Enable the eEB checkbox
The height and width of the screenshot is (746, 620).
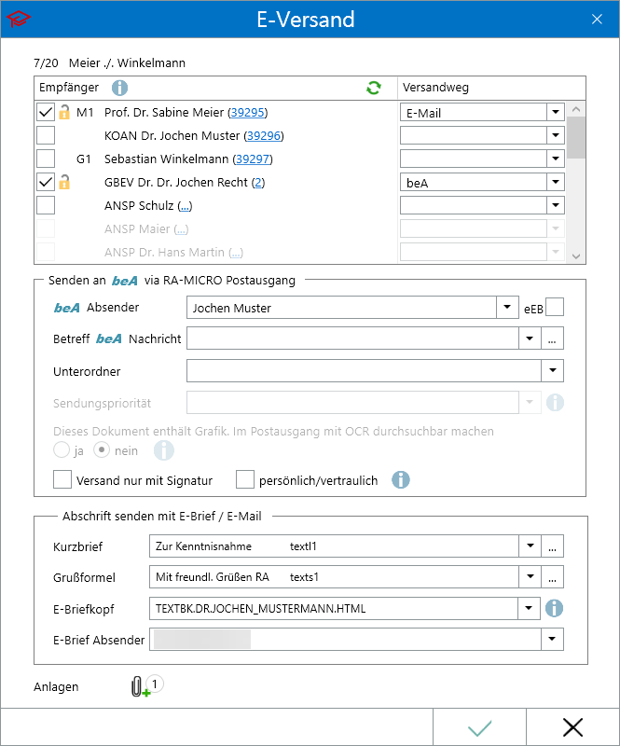pos(555,308)
